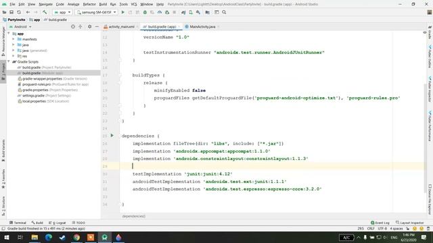Click app breadcrumb in navigation bar
Viewport: 433px width, 243px height.
pyautogui.click(x=35, y=20)
